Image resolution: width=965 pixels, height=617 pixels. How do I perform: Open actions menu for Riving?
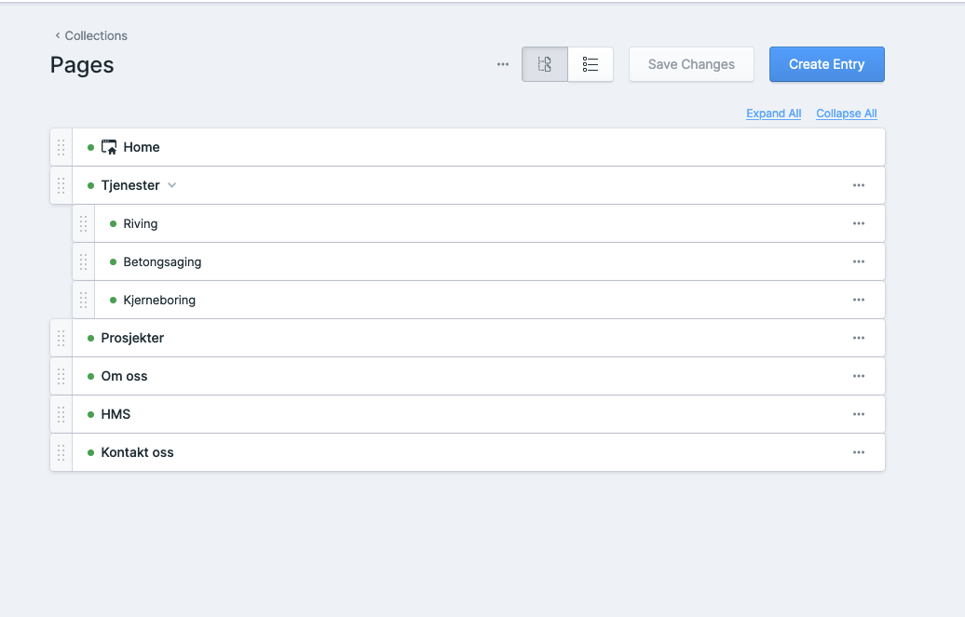[858, 223]
